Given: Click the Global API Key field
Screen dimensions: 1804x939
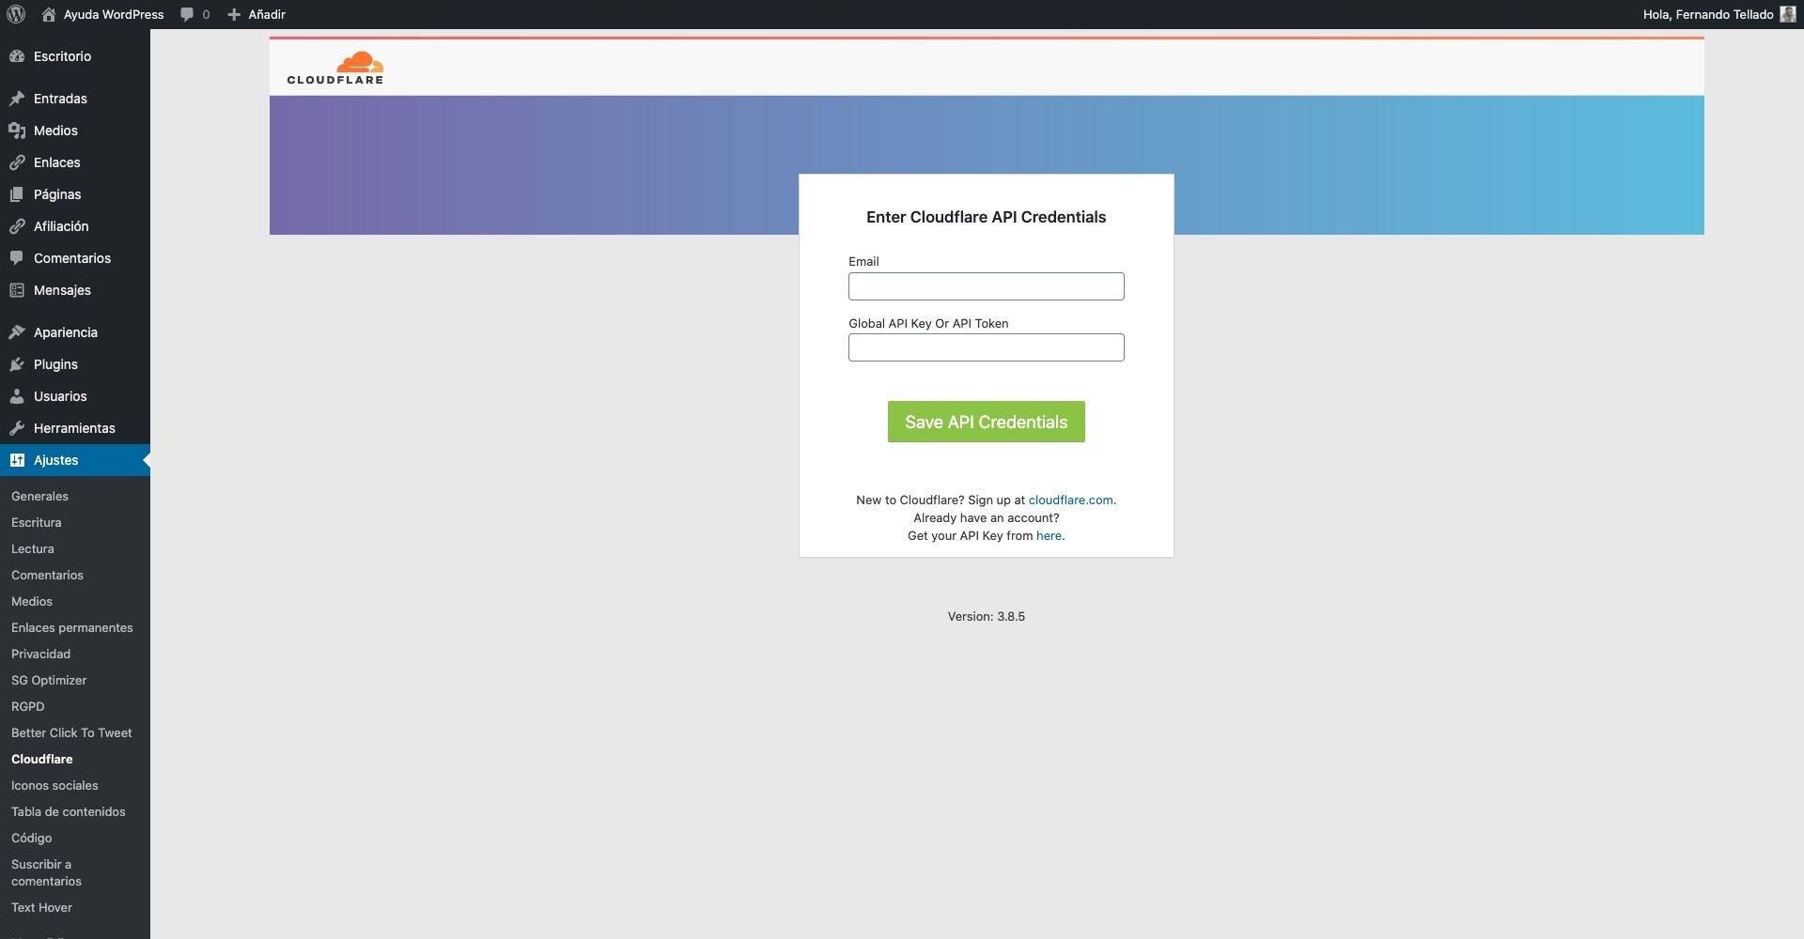Looking at the screenshot, I should [x=986, y=347].
